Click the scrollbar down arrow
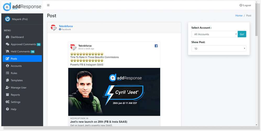The width and height of the screenshot is (261, 131). coord(256,125)
